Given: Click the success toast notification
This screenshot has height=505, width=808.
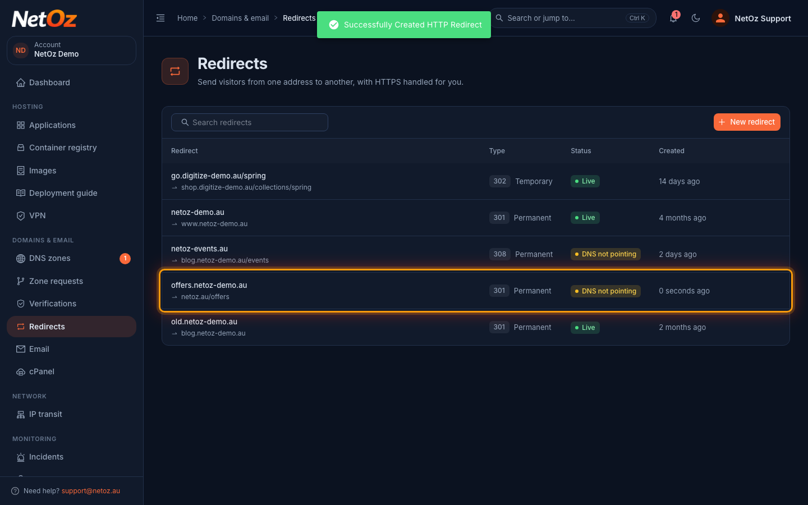Looking at the screenshot, I should (404, 25).
